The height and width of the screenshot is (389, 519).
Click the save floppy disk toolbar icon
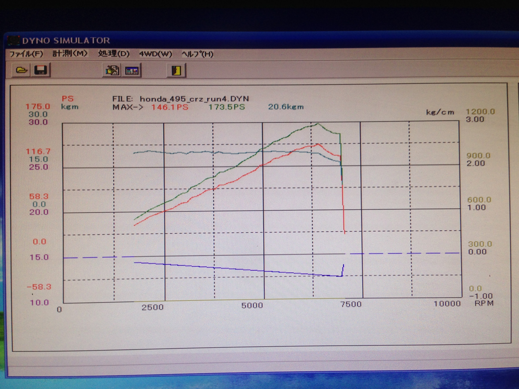point(41,70)
